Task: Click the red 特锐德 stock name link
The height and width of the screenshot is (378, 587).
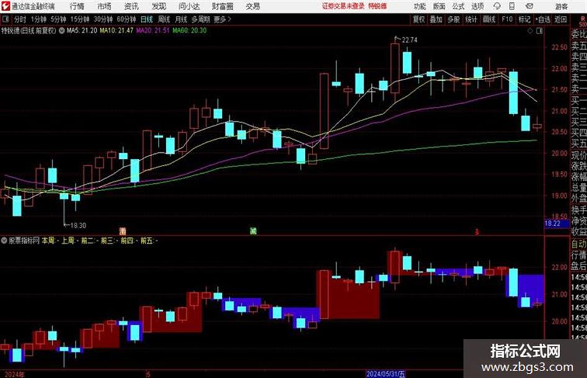Action: [x=378, y=6]
